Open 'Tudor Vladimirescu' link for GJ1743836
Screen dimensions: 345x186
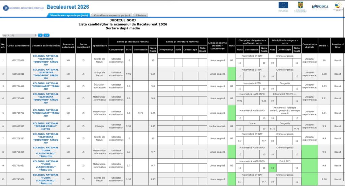tap(45, 179)
